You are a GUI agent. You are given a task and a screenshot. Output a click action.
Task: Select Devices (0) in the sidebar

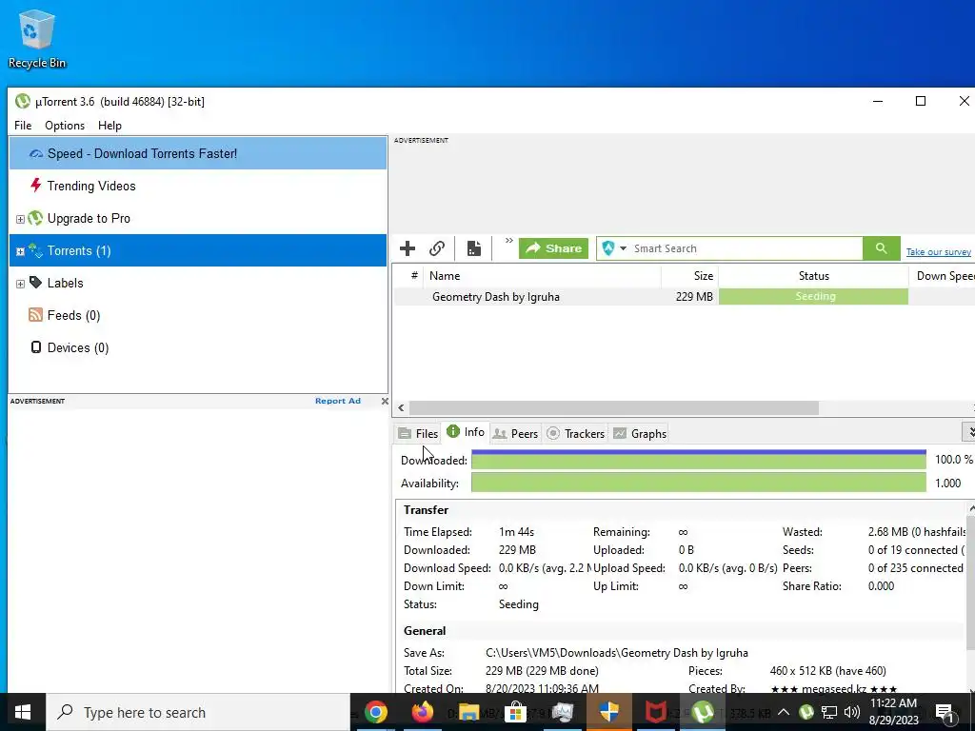coord(198,347)
